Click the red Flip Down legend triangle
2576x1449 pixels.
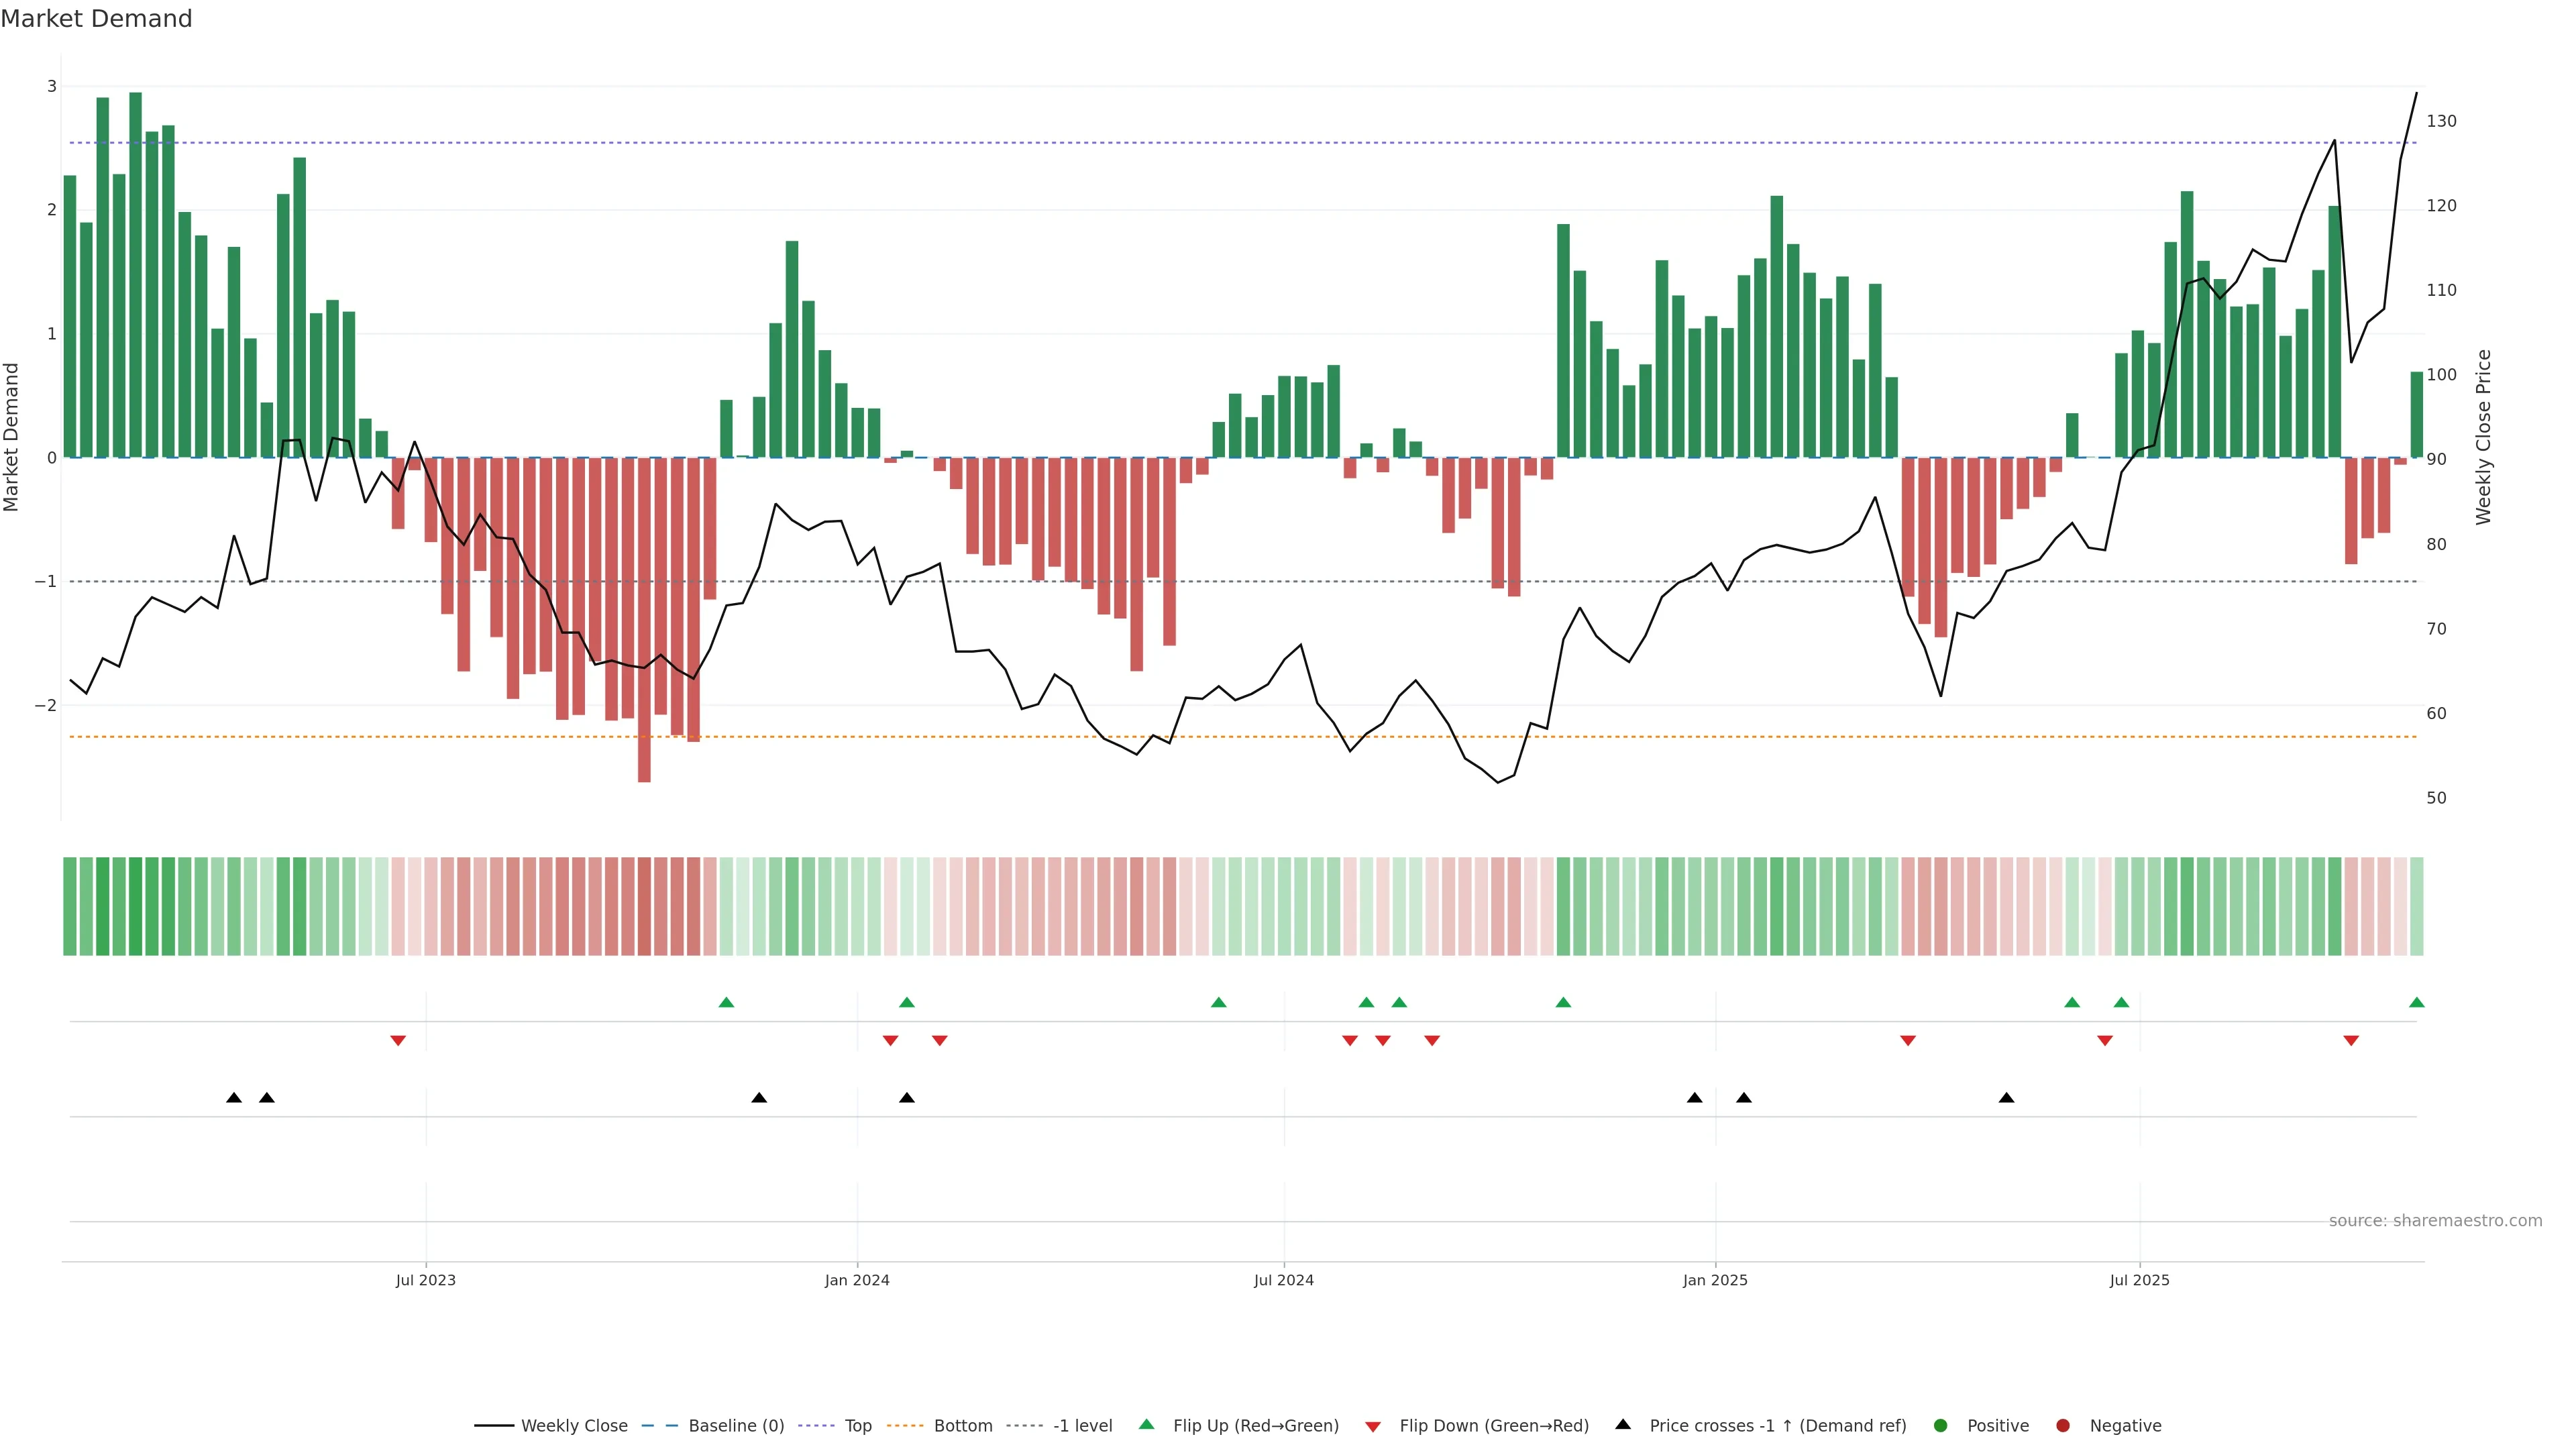(x=1373, y=1426)
